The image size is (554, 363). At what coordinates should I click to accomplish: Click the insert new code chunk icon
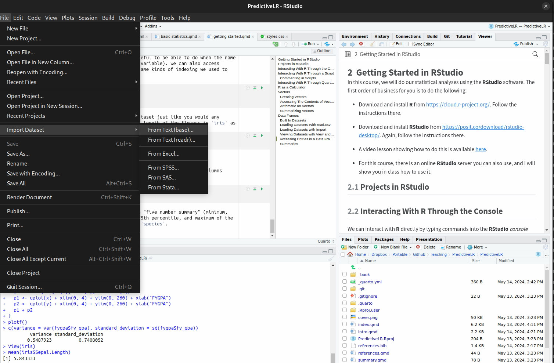tap(276, 44)
